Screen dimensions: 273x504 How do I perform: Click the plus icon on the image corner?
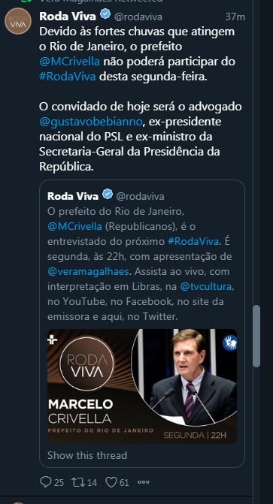pos(52,340)
